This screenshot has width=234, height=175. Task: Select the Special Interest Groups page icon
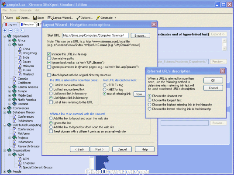click(x=20, y=167)
